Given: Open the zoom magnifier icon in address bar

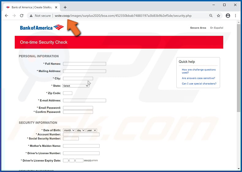Looking at the screenshot, I should tap(211, 16).
